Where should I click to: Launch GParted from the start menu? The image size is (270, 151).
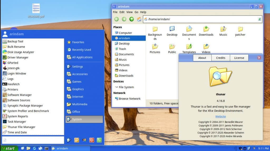[x=33, y=63]
